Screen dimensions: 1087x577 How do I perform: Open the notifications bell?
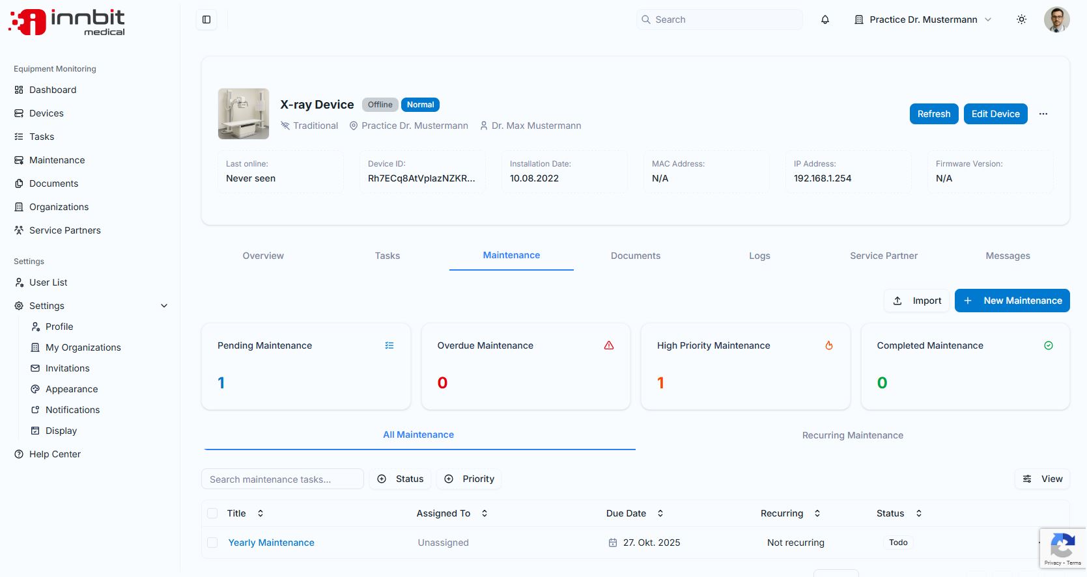[x=825, y=20]
